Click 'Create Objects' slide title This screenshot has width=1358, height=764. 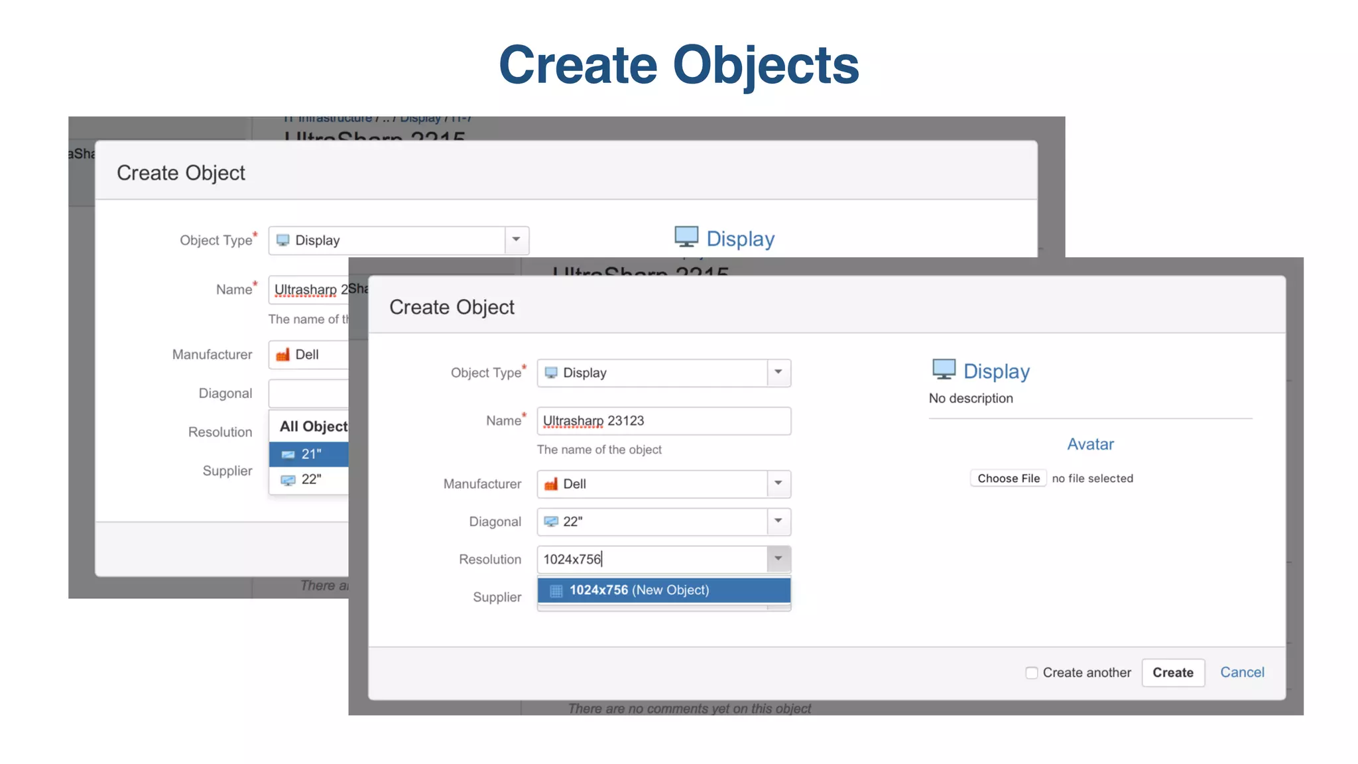[679, 65]
